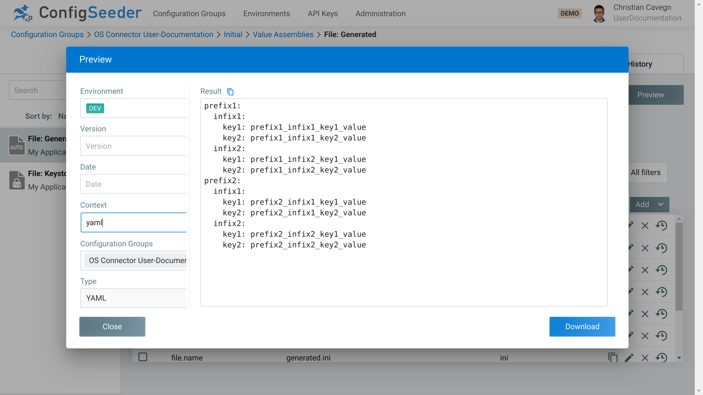Open the Configuration Groups dropdown
The image size is (703, 395).
[x=134, y=260]
